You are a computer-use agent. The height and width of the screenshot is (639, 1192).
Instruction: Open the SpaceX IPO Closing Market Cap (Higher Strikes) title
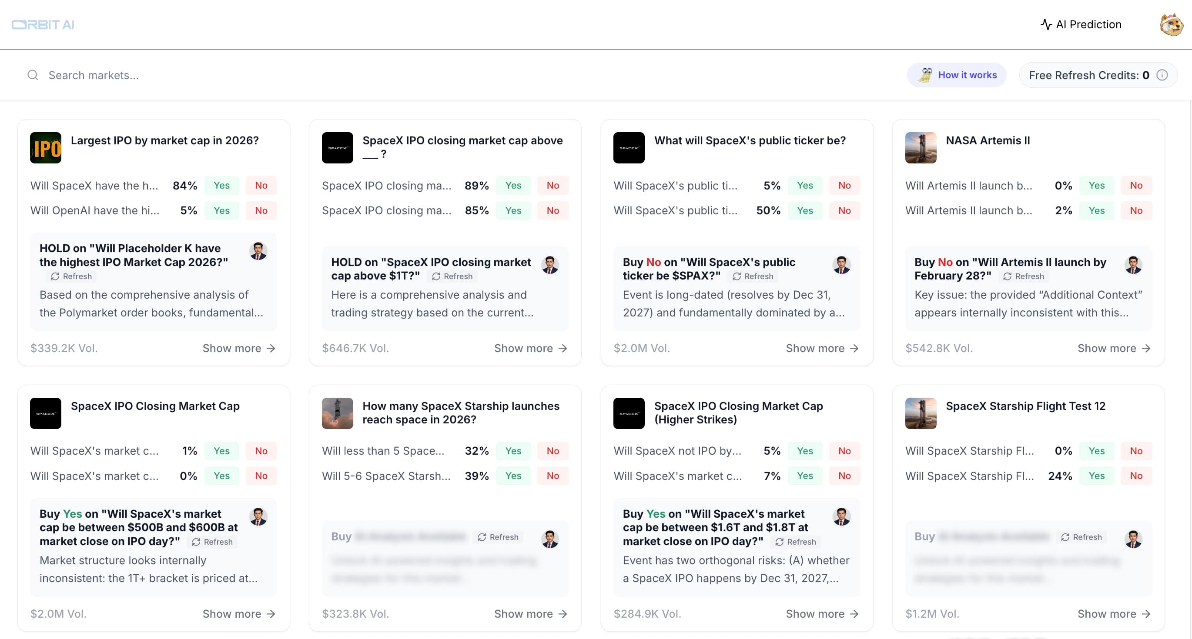738,413
